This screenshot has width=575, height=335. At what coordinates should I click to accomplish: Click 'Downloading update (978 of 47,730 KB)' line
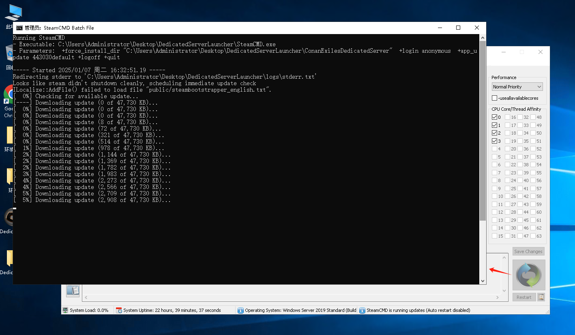(x=88, y=148)
